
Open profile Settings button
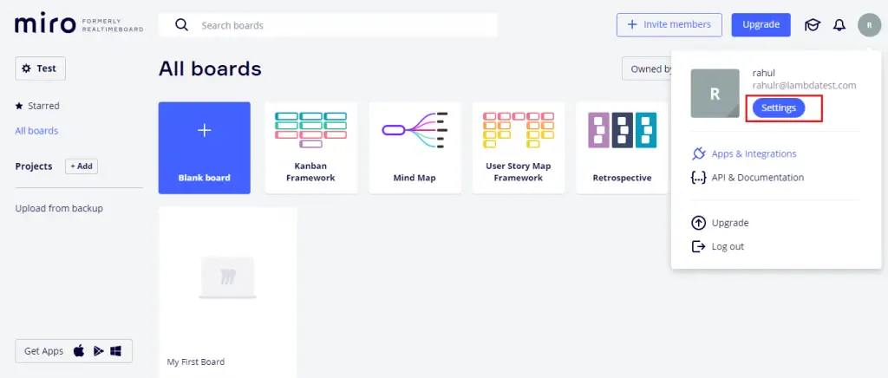coord(778,108)
